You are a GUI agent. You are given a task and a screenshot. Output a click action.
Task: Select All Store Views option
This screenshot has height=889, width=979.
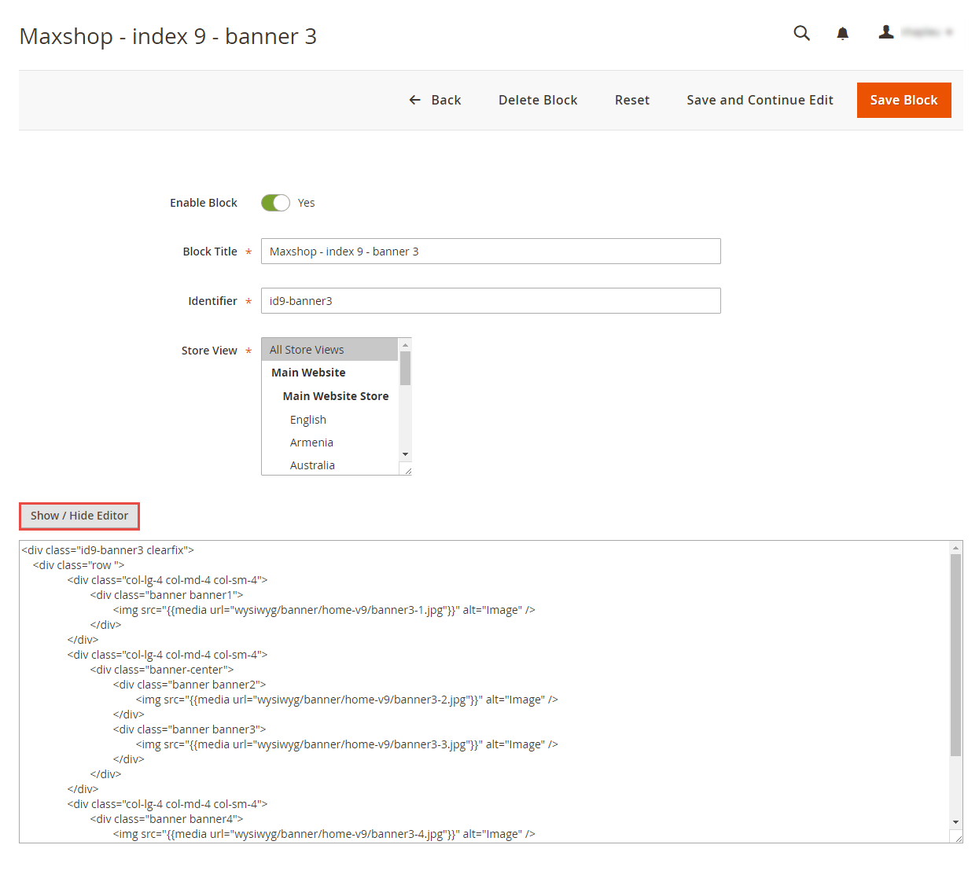pyautogui.click(x=329, y=350)
